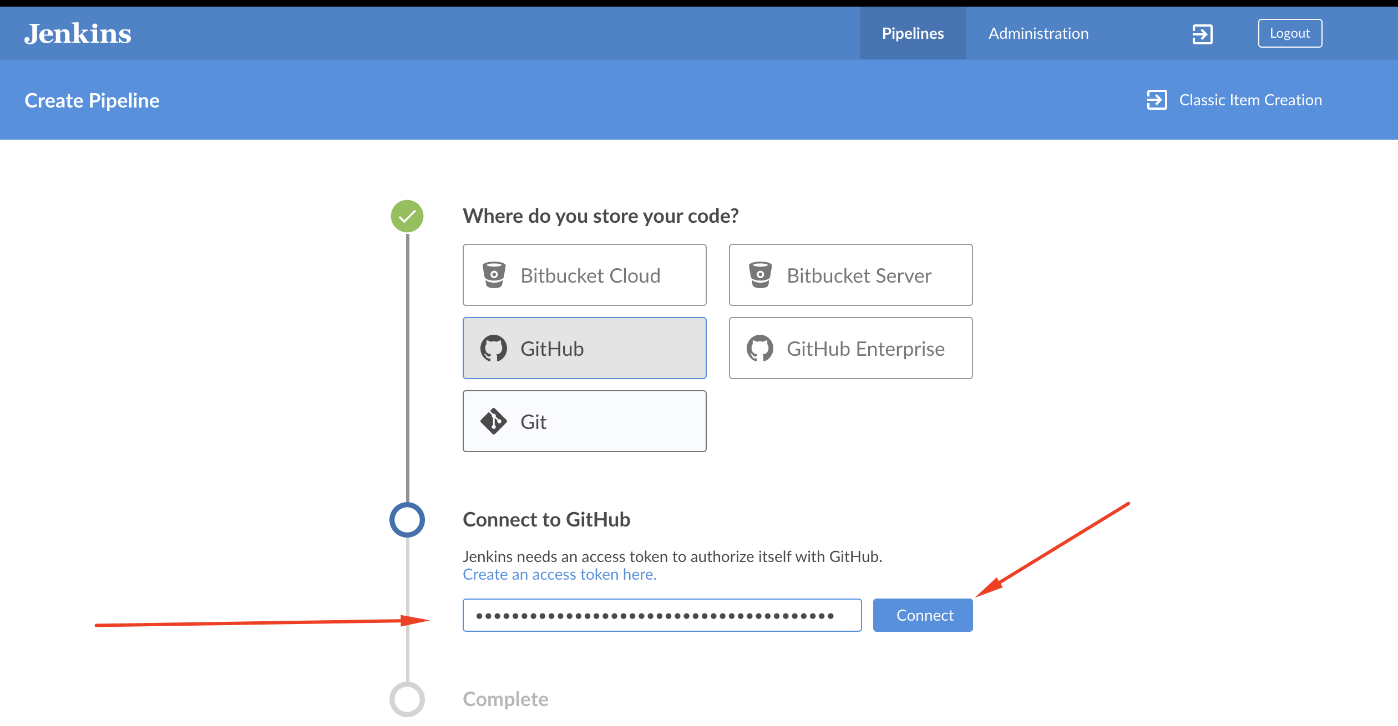Click the Bitbucket Server bucket icon
The width and height of the screenshot is (1398, 726).
click(760, 274)
